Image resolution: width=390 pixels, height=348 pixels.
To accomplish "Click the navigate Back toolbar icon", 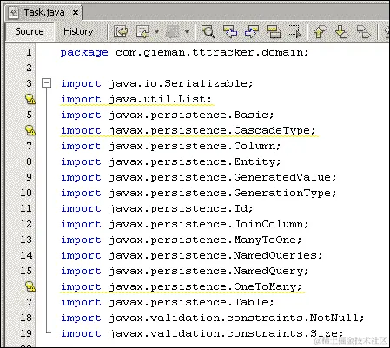I will point(143,31).
